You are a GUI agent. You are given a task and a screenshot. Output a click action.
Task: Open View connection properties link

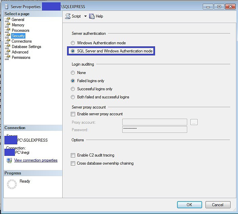36,160
